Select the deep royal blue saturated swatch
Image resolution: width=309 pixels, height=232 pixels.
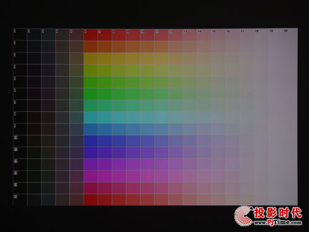click(91, 141)
